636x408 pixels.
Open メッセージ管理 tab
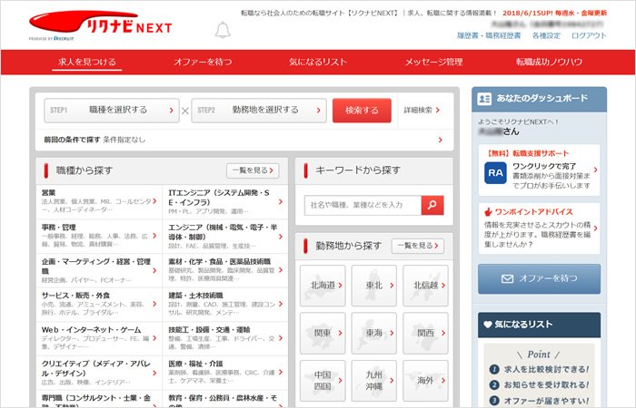click(433, 62)
